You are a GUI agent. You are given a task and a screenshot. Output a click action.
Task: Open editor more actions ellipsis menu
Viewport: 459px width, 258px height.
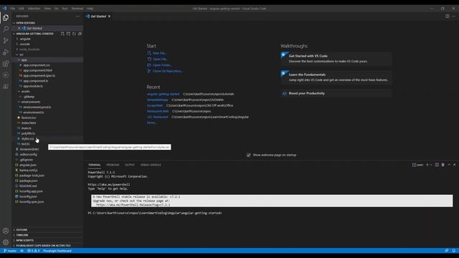453,16
